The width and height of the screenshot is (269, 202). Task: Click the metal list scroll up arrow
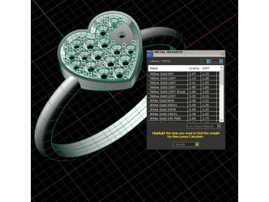pyautogui.click(x=221, y=67)
